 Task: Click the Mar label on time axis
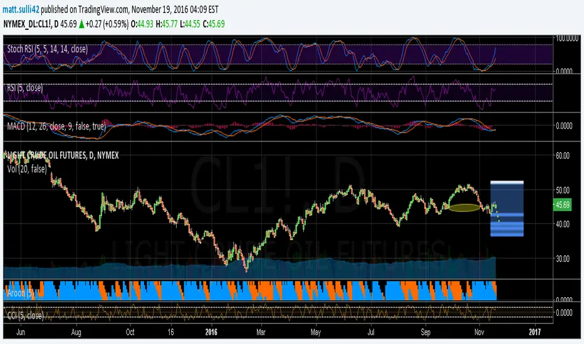point(261,331)
